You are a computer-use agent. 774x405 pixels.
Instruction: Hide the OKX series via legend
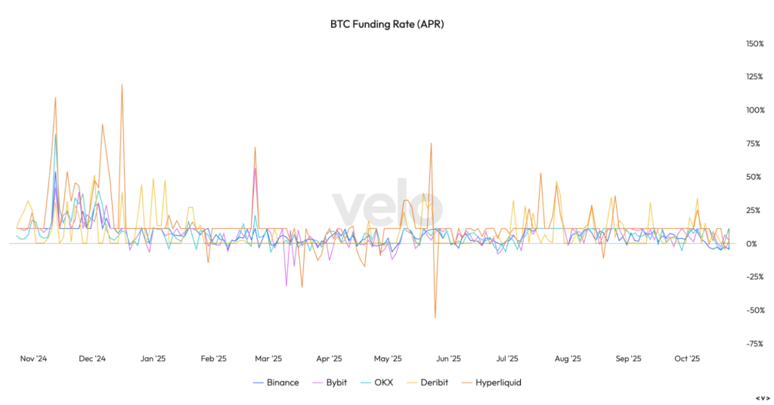tap(382, 382)
